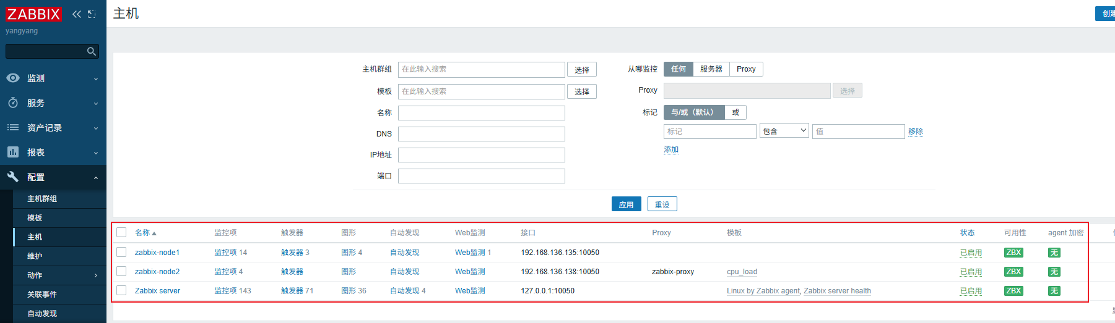Open the cpu_load template link

(742, 272)
